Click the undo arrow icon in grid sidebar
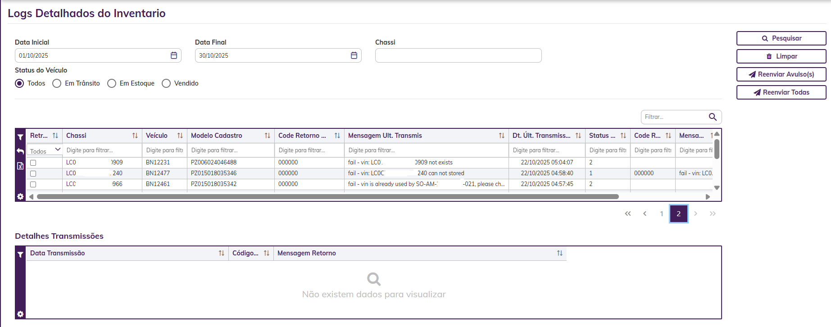The image size is (831, 327). pyautogui.click(x=20, y=151)
